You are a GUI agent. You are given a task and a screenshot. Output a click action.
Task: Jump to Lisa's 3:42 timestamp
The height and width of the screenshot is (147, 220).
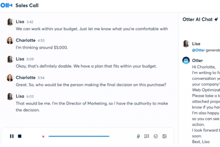(x=30, y=22)
